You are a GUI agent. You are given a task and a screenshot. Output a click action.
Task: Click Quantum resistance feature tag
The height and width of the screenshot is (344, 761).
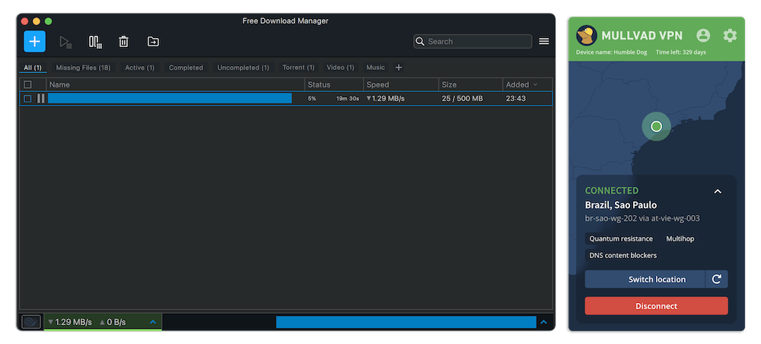(x=621, y=238)
